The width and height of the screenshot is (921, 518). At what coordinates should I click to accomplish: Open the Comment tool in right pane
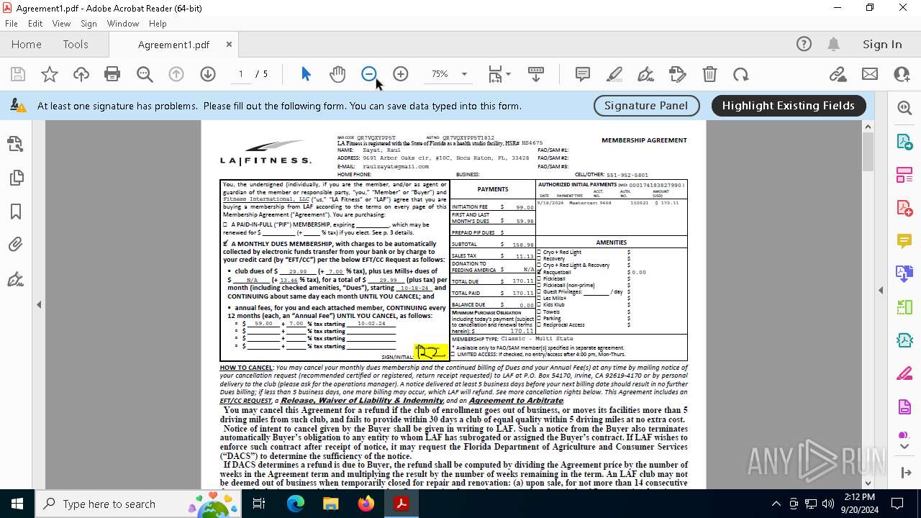click(904, 240)
